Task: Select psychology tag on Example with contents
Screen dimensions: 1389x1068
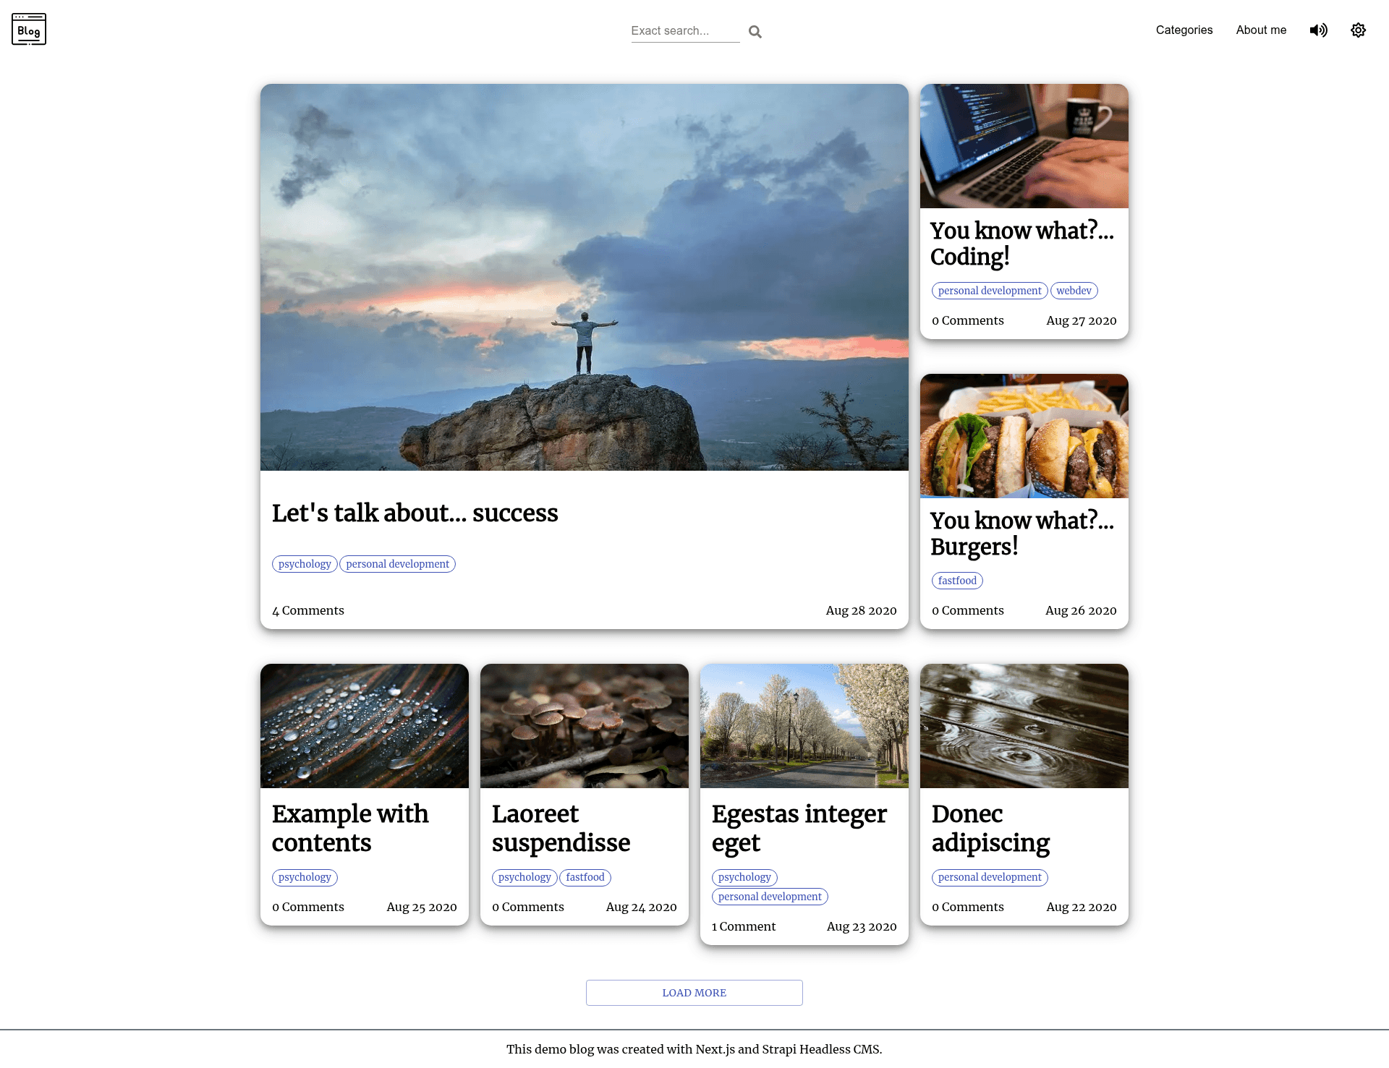Action: [x=305, y=877]
